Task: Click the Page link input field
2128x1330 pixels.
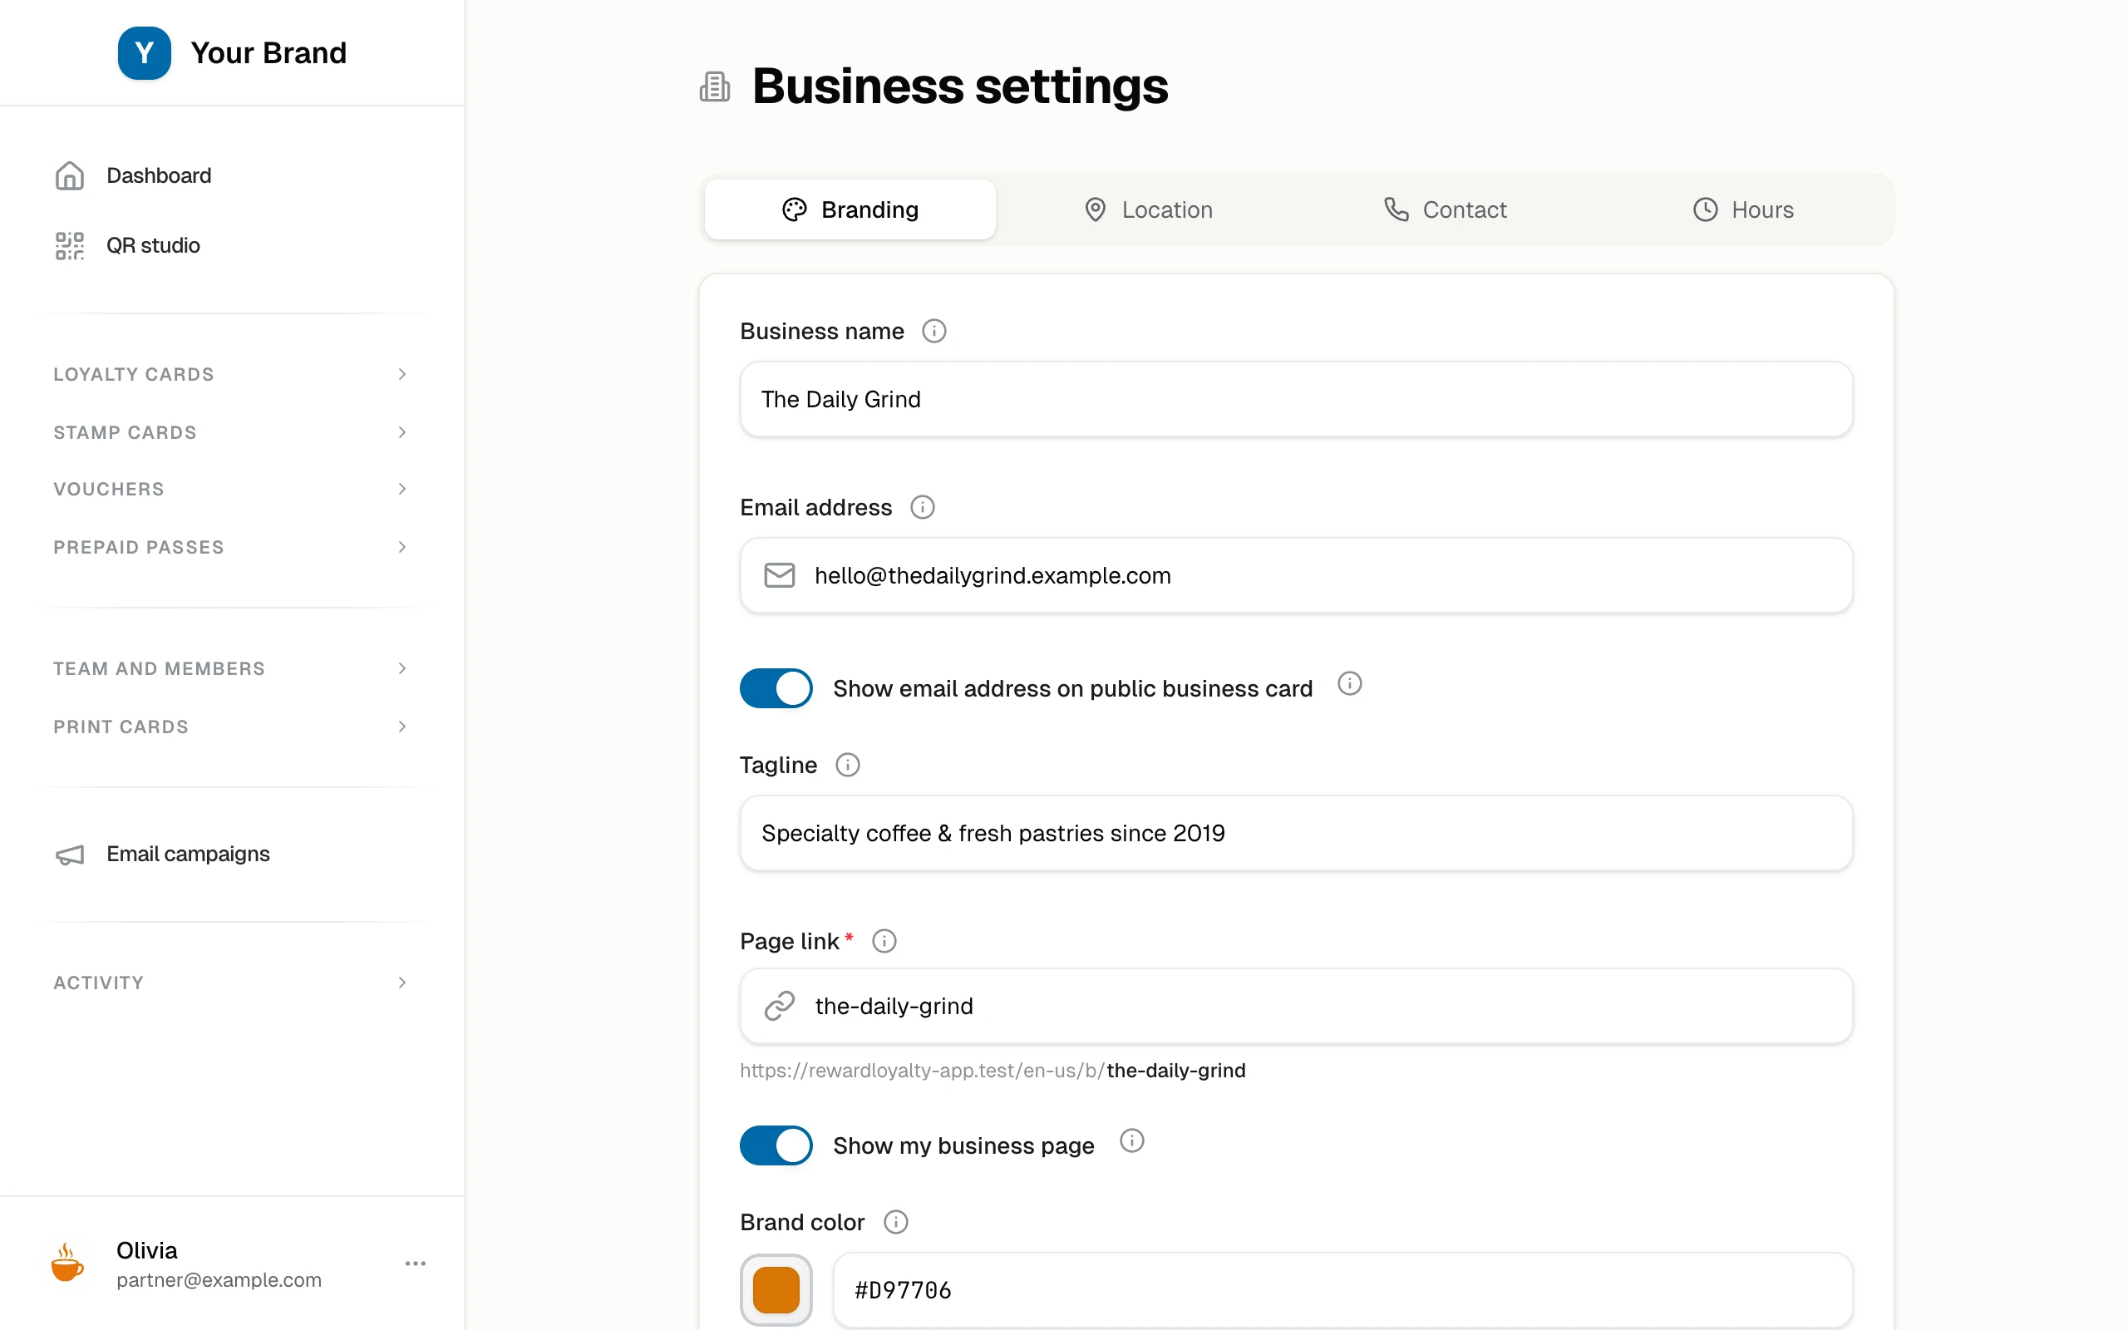Action: point(1296,1006)
